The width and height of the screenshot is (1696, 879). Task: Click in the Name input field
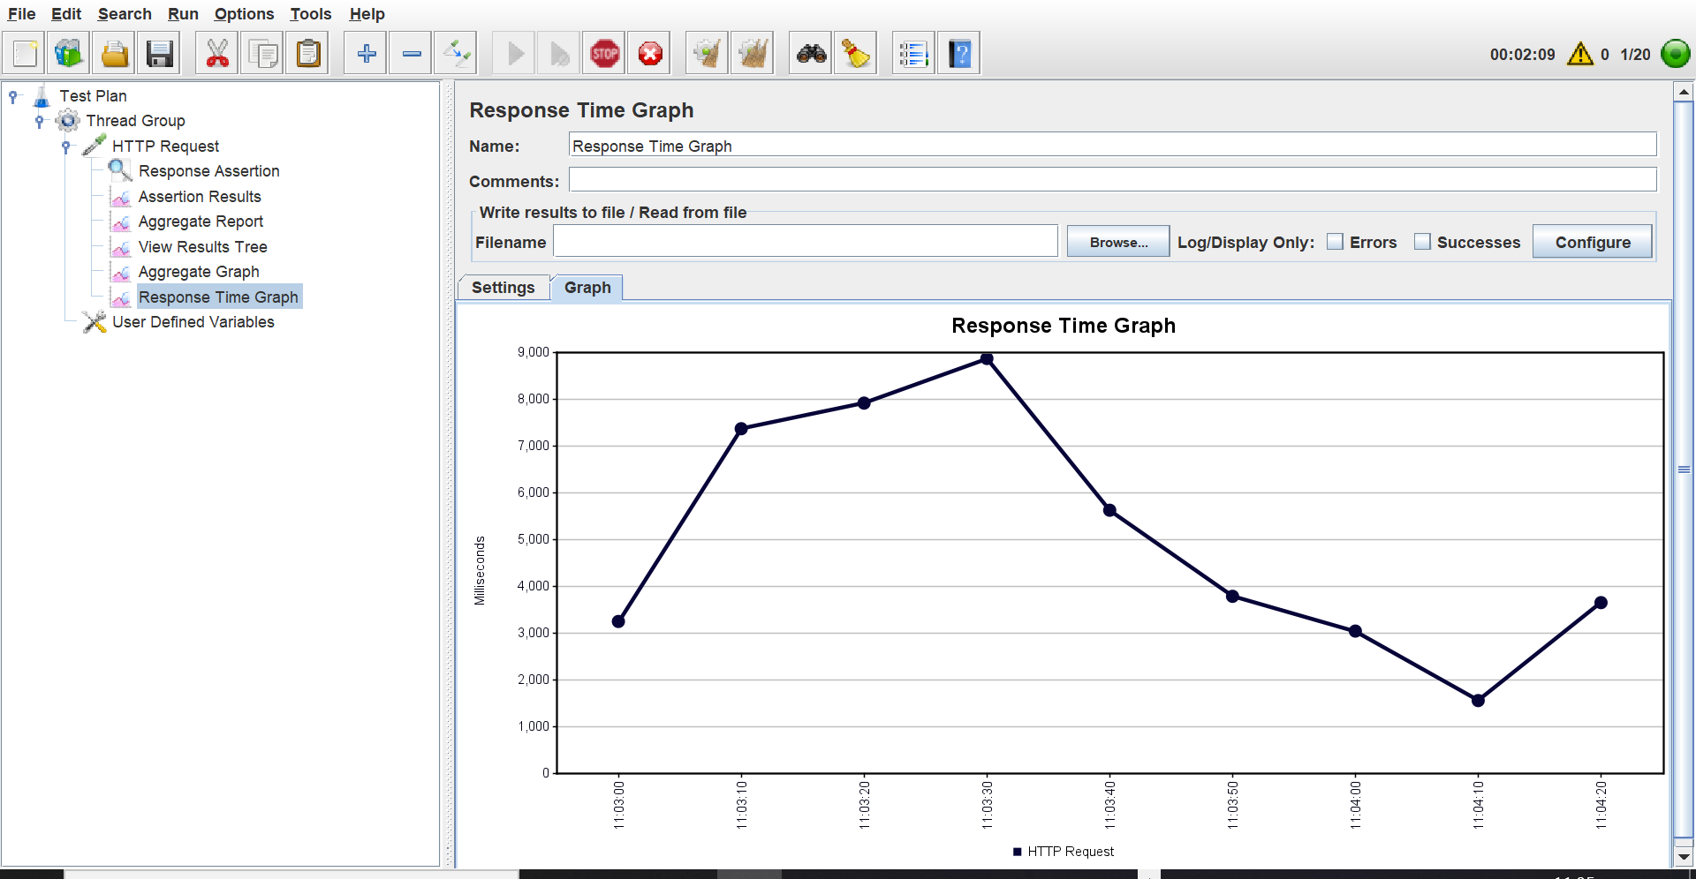click(1113, 146)
